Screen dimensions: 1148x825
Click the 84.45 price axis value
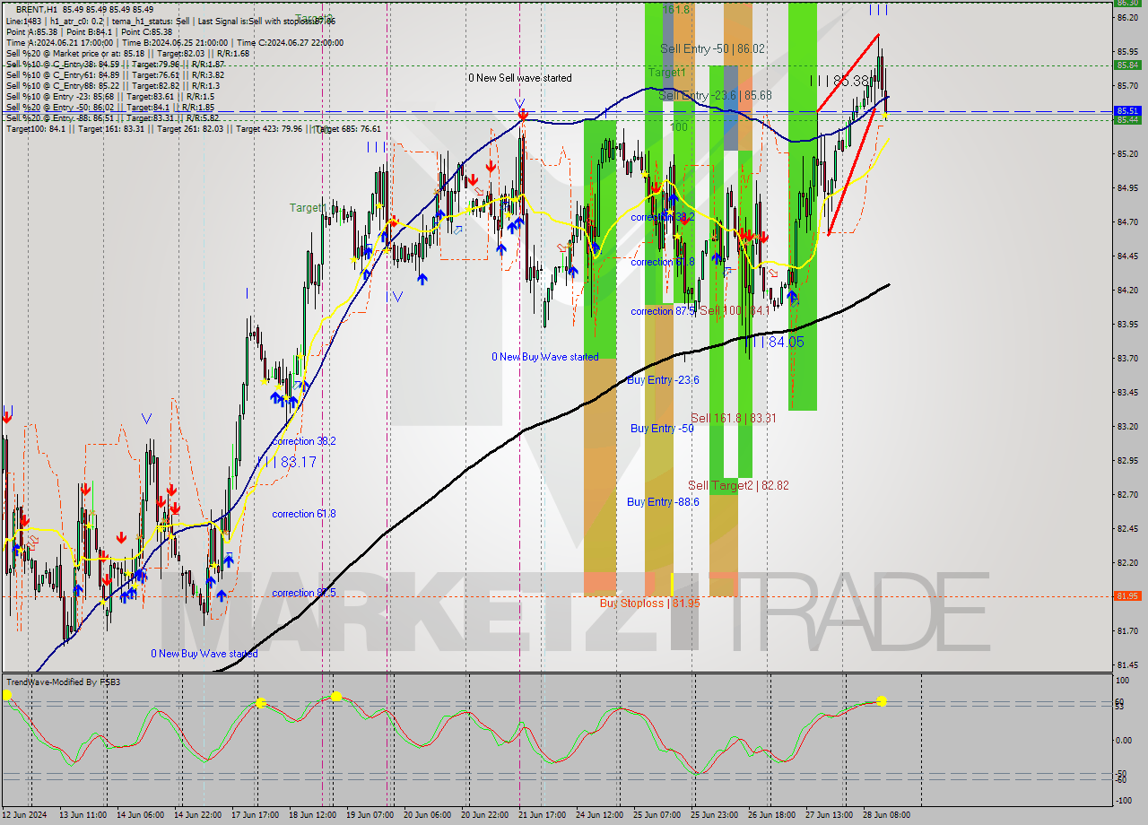click(x=1126, y=256)
